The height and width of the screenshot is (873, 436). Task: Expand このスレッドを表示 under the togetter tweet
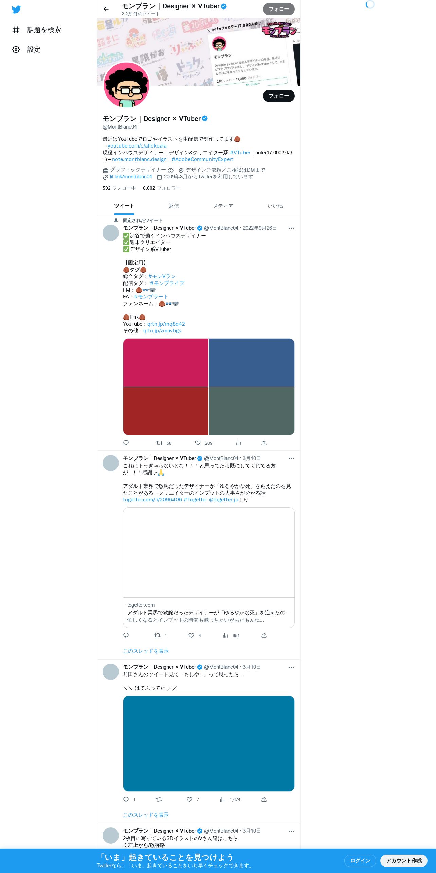146,651
